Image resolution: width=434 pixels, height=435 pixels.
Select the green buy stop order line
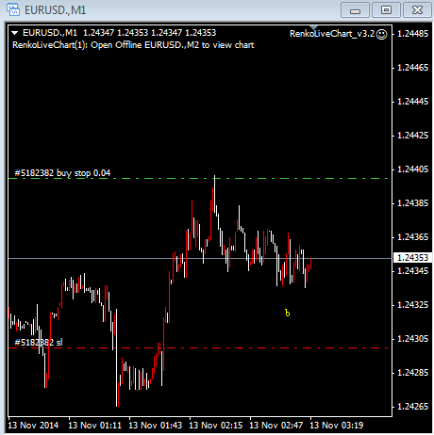click(198, 178)
